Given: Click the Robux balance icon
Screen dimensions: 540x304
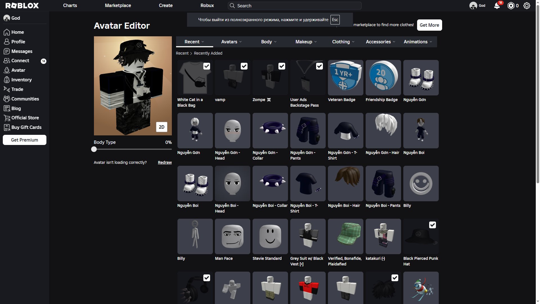Looking at the screenshot, I should pos(511,6).
